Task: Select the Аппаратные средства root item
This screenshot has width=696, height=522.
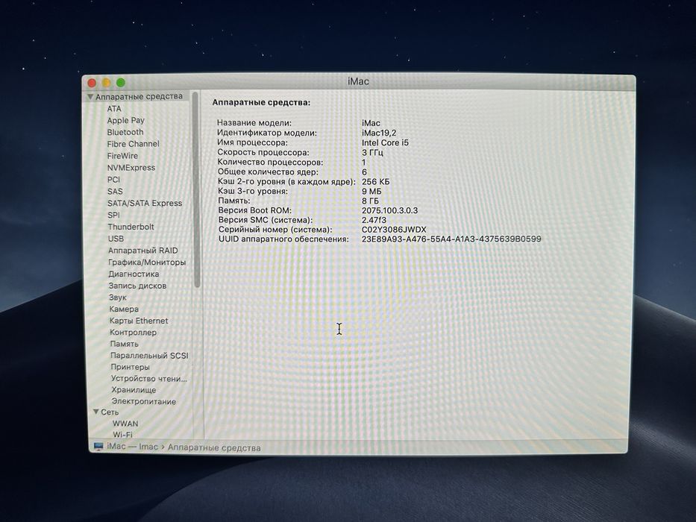Action: coord(139,96)
